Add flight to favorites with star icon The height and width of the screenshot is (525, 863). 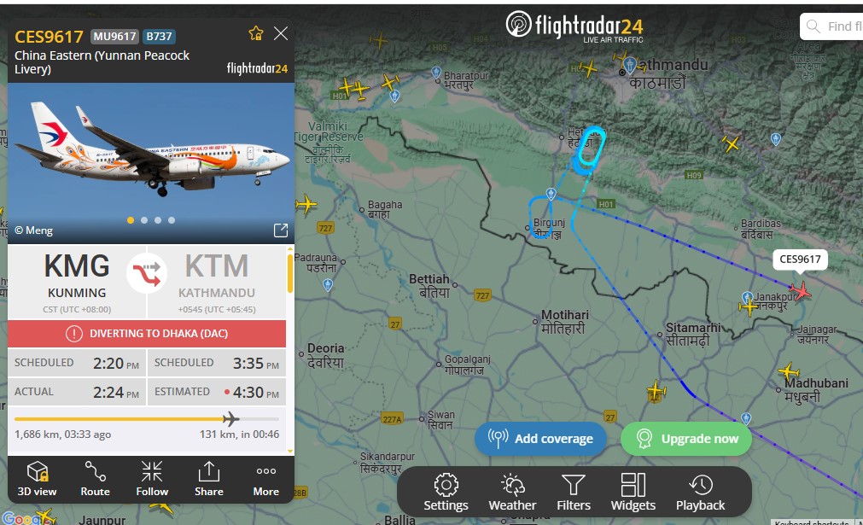point(256,33)
